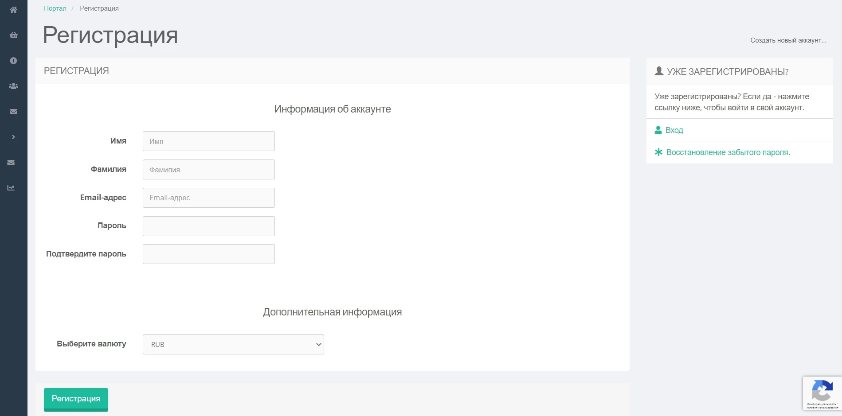This screenshot has height=416, width=842.
Task: Click the lower envelope sidebar icon
Action: click(x=11, y=163)
